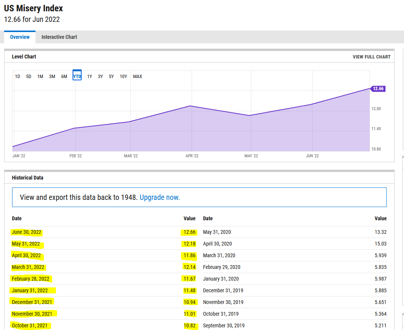
Task: Select the November 30, 2021 date
Action: point(32,314)
